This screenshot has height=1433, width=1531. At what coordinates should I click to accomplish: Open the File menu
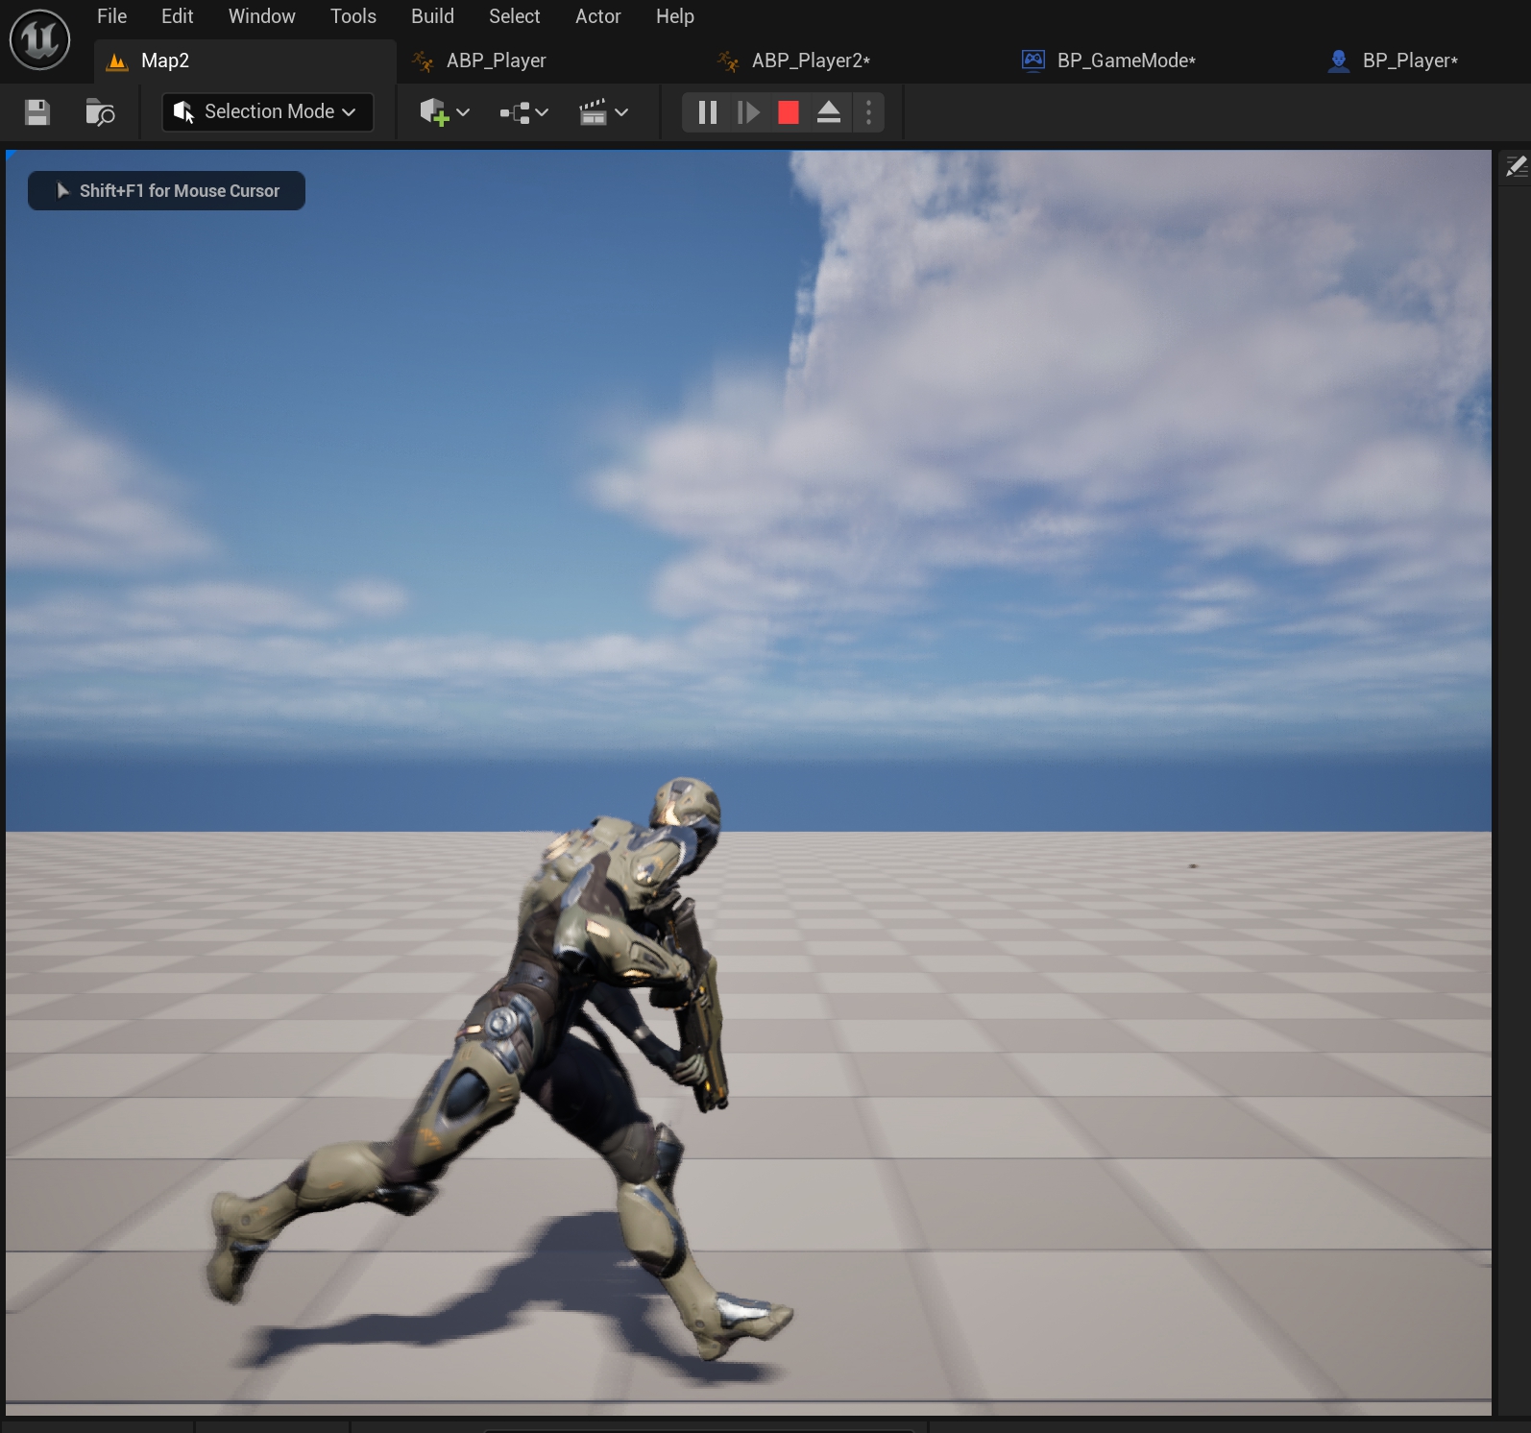pos(111,16)
